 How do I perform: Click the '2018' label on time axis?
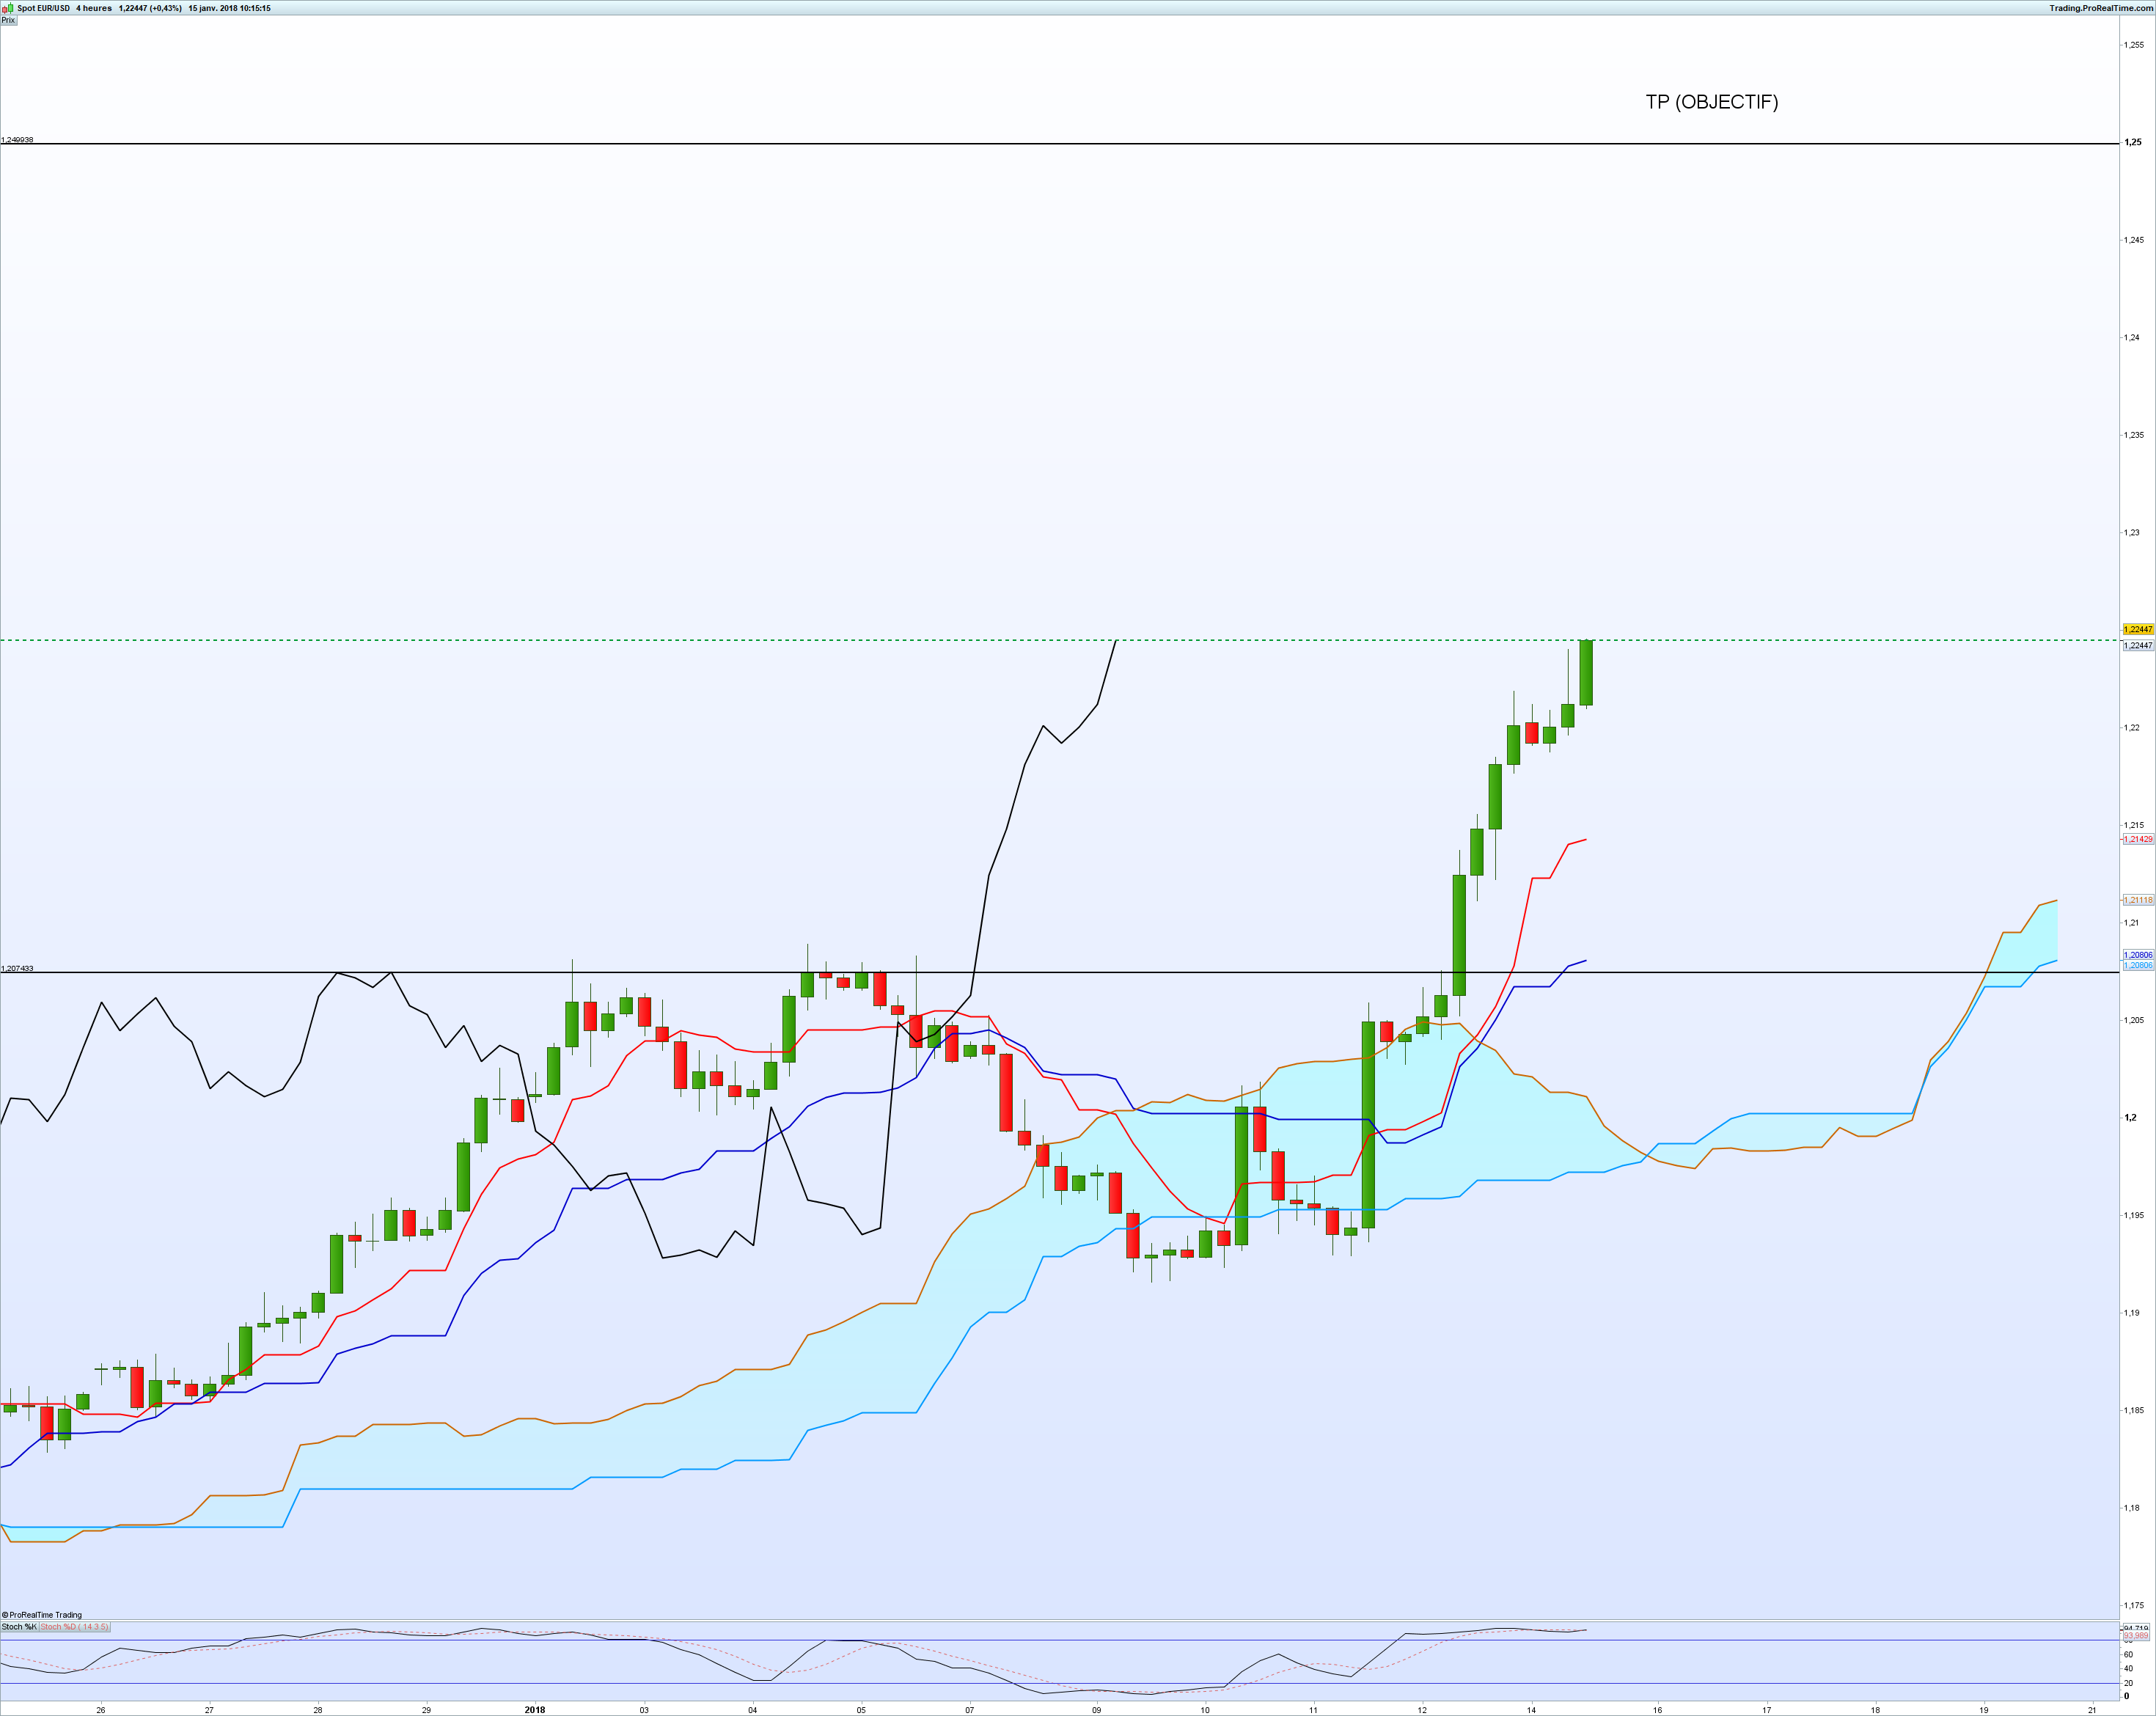535,1710
